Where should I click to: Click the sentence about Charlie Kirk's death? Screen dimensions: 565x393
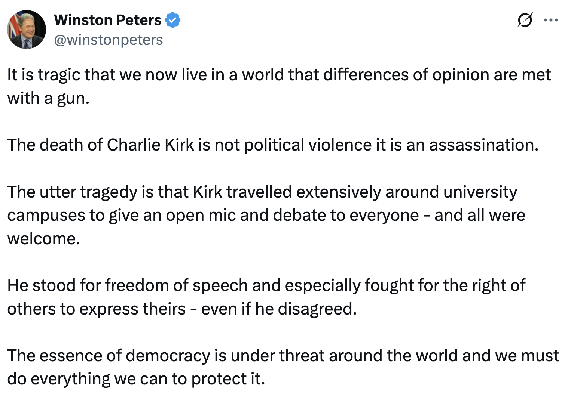(x=273, y=145)
